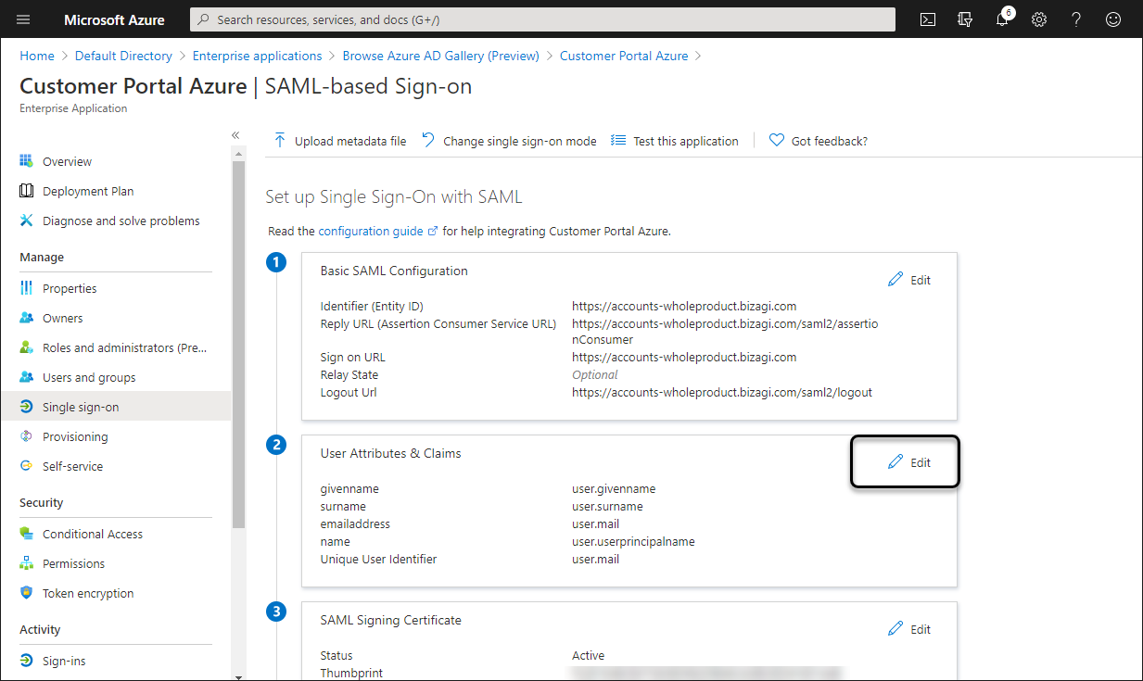Open the portal hamburger menu
This screenshot has width=1143, height=681.
coord(24,19)
